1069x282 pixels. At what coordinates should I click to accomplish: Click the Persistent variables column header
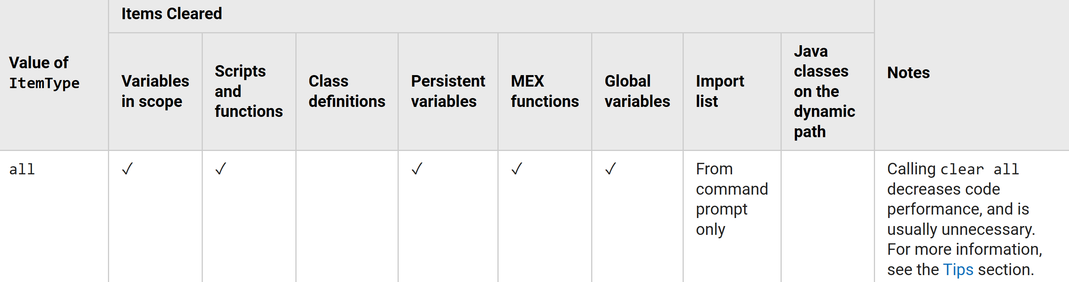pos(448,91)
